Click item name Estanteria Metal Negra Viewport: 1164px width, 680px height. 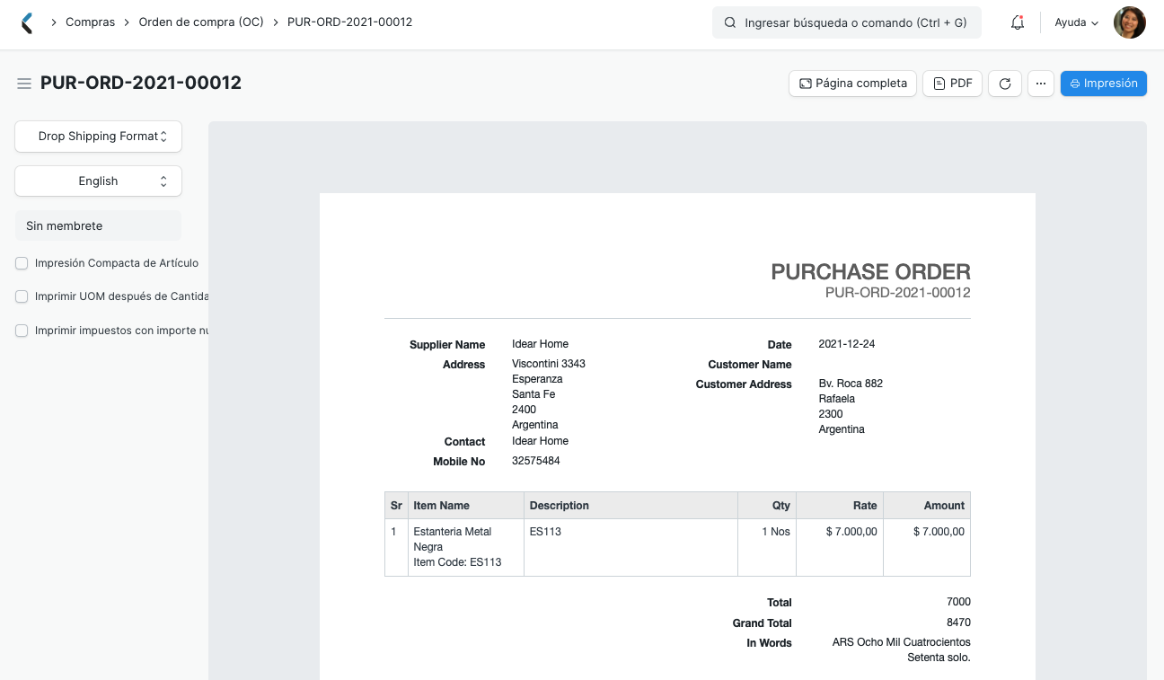(453, 539)
